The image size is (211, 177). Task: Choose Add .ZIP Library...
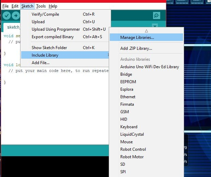pyautogui.click(x=147, y=48)
